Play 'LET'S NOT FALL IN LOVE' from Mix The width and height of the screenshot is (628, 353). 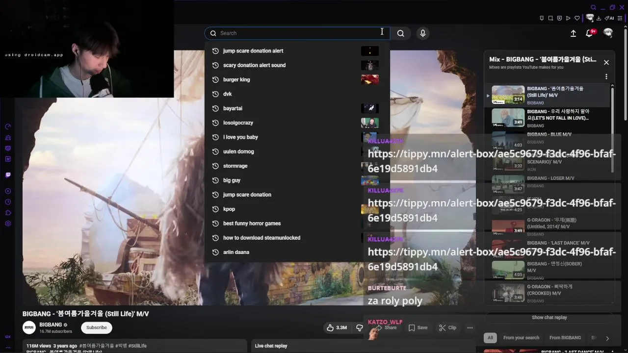[x=547, y=118]
